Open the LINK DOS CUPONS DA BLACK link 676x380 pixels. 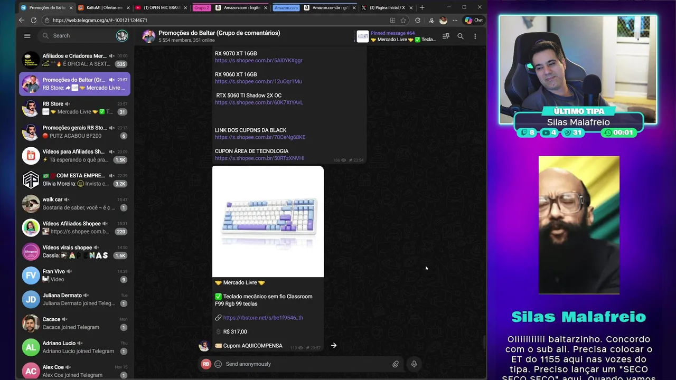click(260, 137)
